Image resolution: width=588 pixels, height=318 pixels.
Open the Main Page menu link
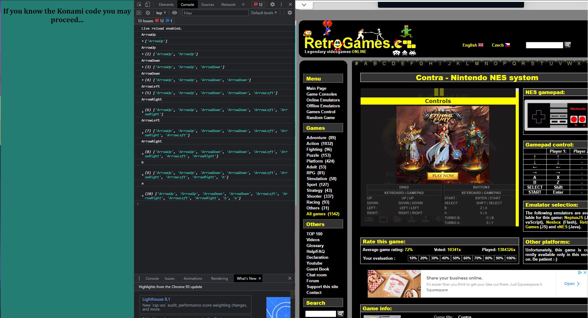coord(316,88)
